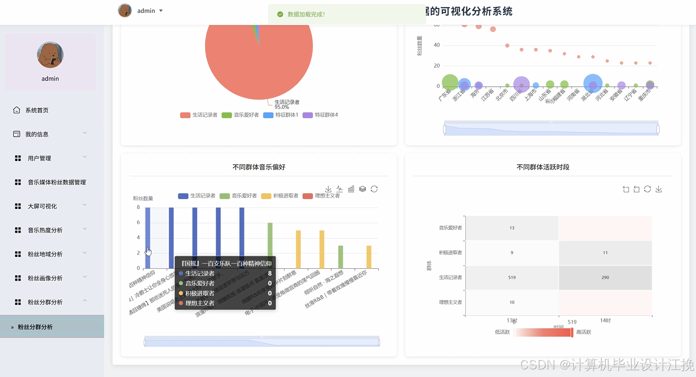Click restore icon on active period heatmap
The image size is (696, 377).
647,189
